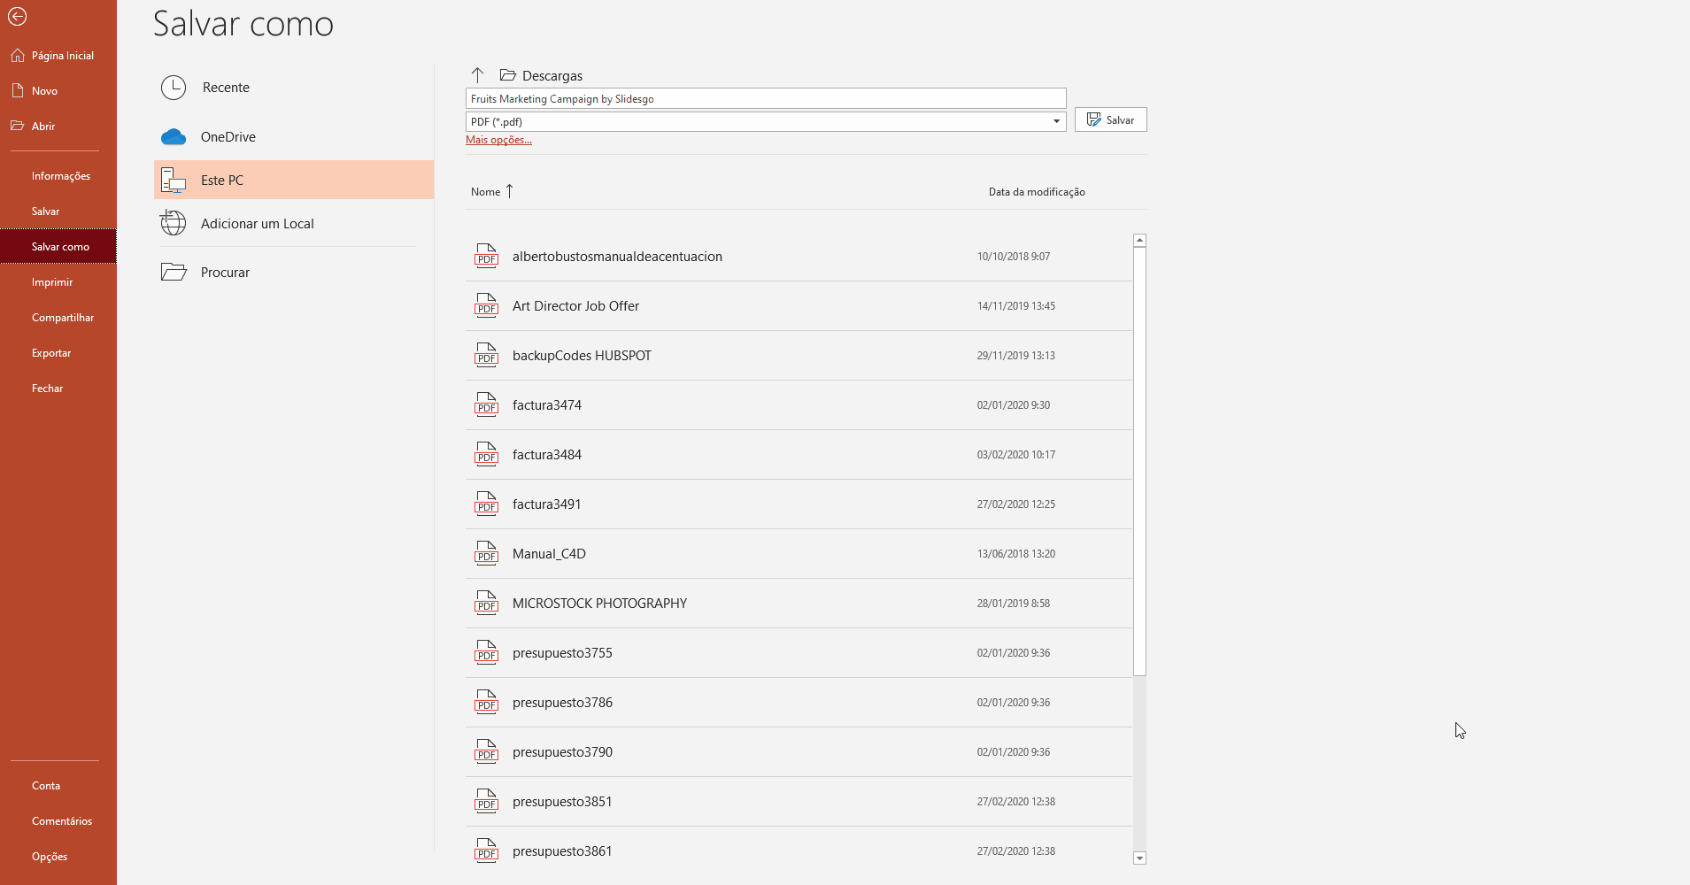
Task: Click the Novo document icon
Action: pos(18,91)
